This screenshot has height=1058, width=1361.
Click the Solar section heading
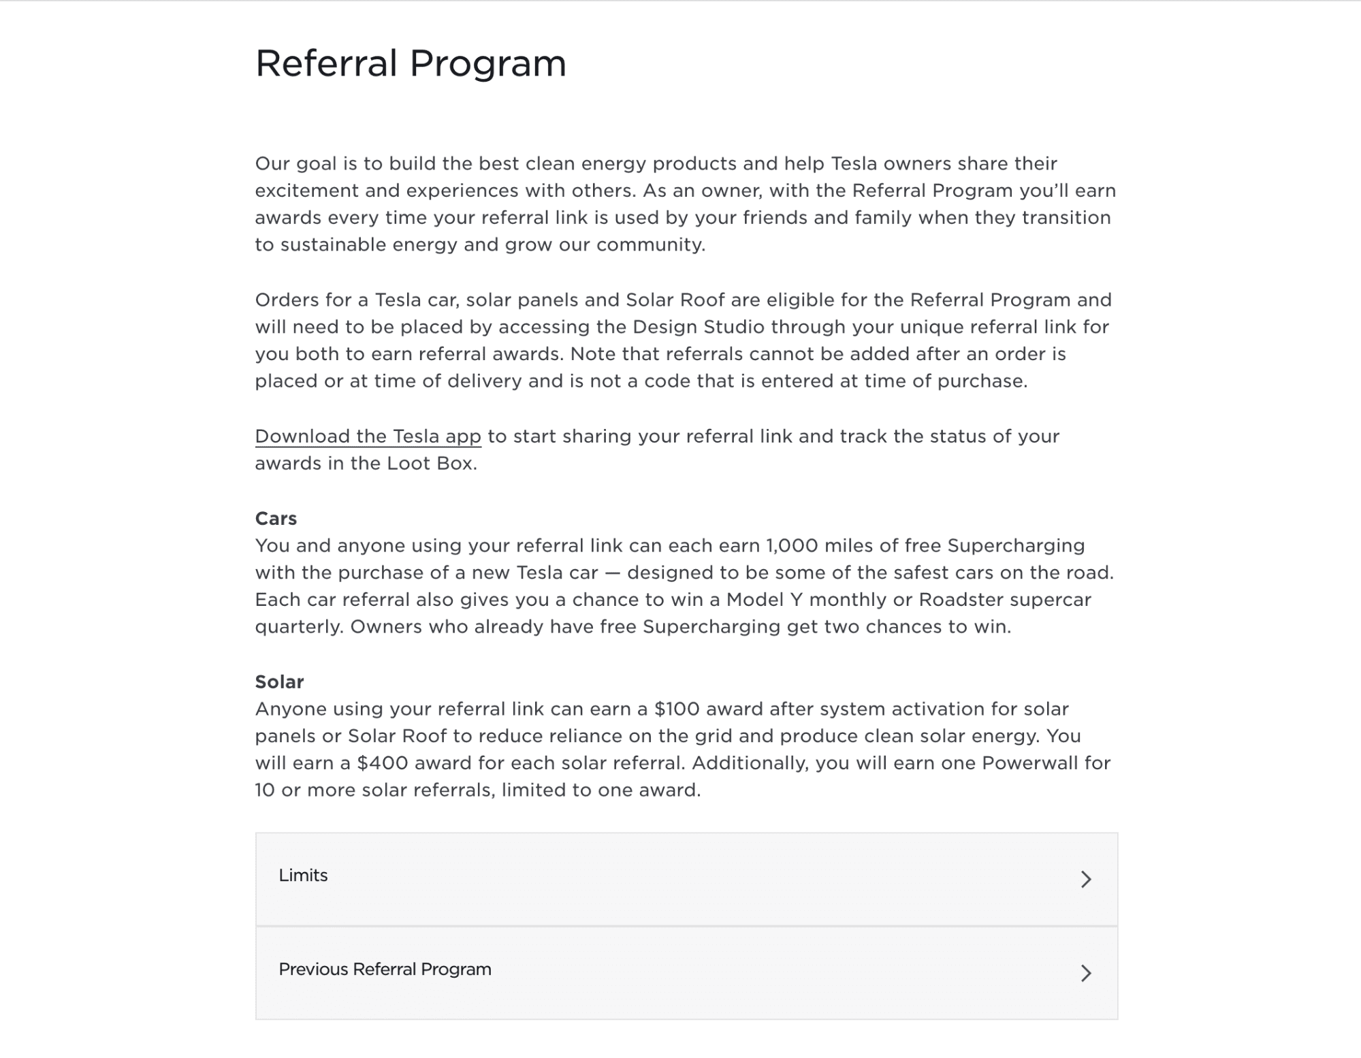(x=278, y=681)
